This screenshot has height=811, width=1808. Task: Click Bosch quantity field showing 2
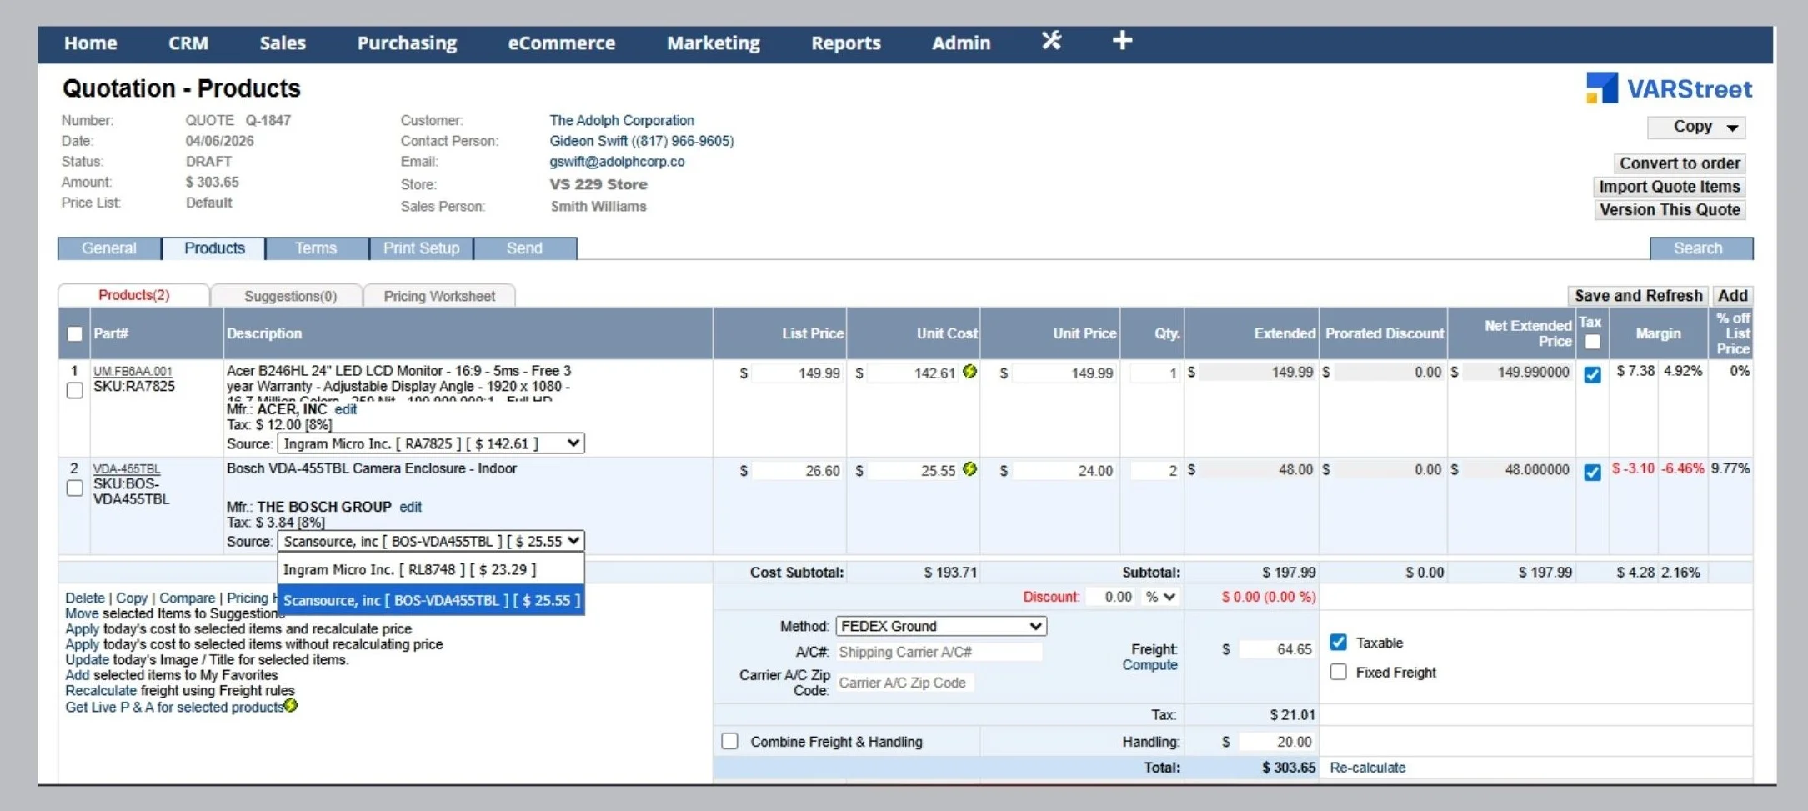click(1155, 470)
